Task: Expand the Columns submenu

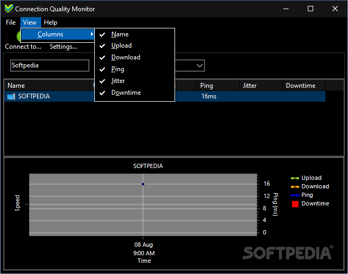Action: pos(58,34)
